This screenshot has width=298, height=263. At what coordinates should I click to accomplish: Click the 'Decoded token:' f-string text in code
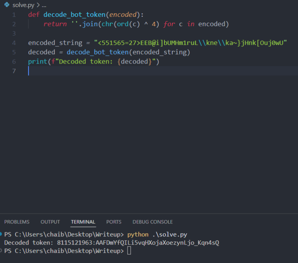click(x=86, y=62)
